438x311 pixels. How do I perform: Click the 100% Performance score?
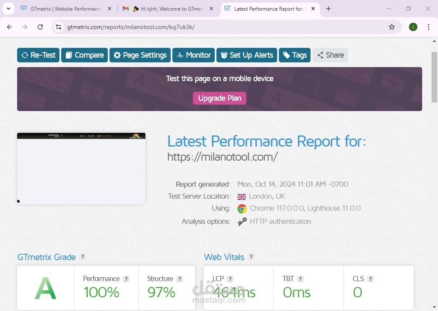101,292
